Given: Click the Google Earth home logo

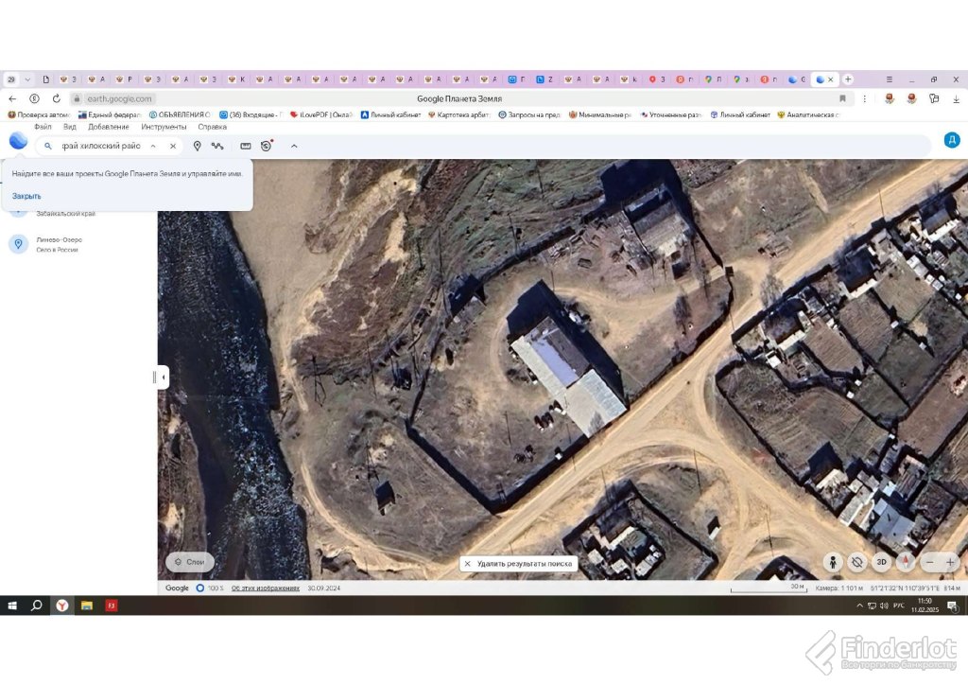Looking at the screenshot, I should click(x=18, y=141).
